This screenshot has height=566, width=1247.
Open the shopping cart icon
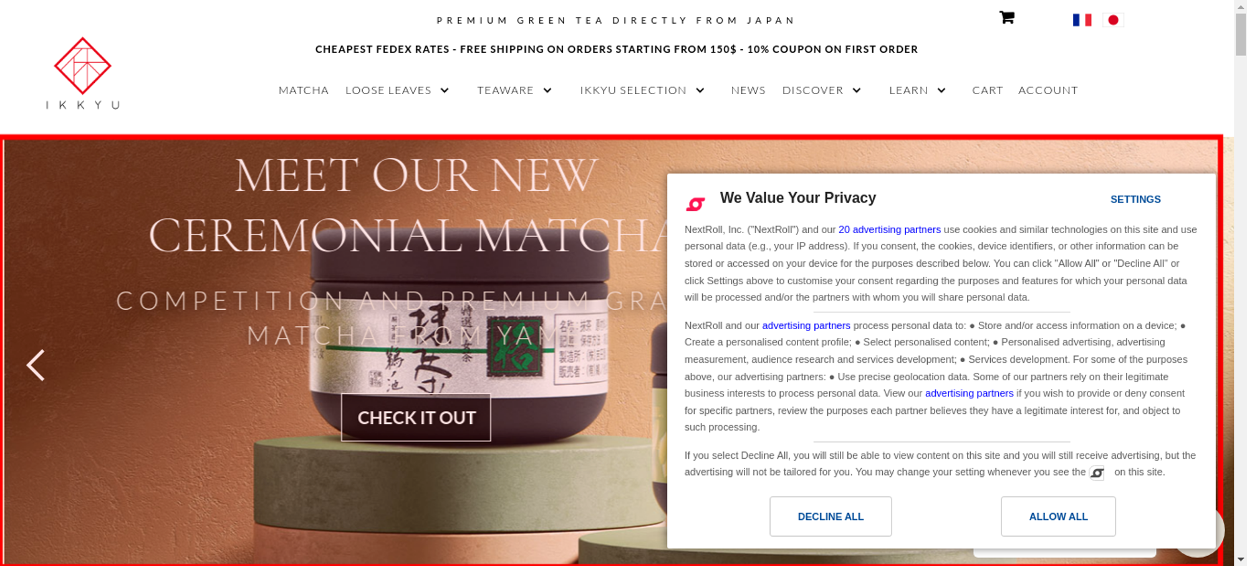[x=1006, y=17]
